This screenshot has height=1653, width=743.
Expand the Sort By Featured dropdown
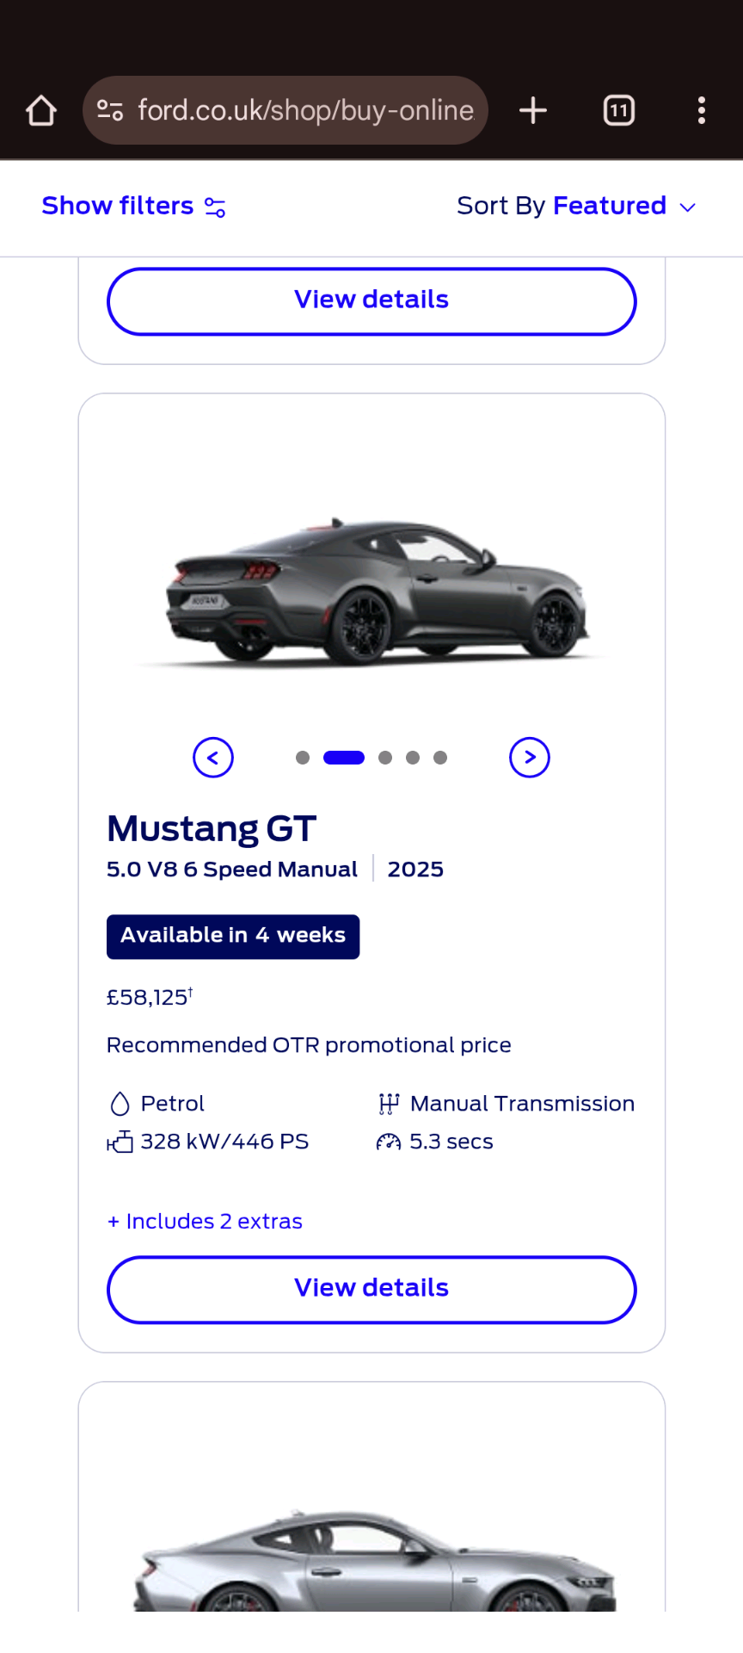[576, 207]
